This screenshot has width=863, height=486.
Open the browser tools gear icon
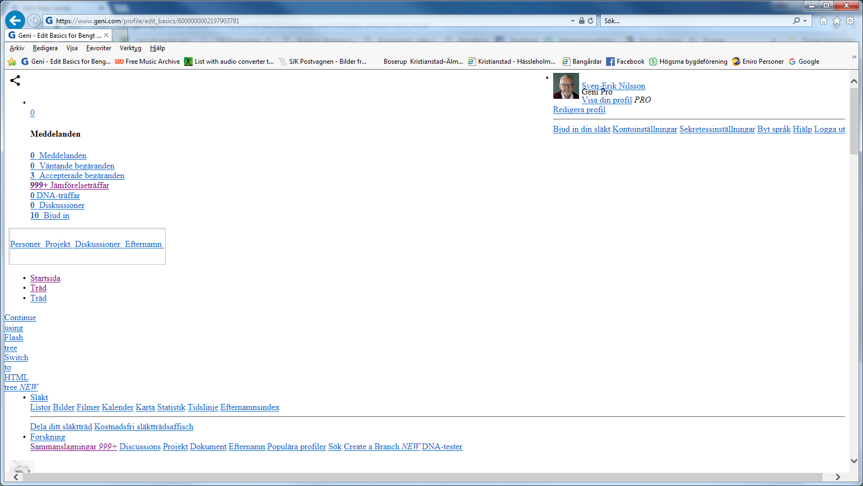click(850, 21)
